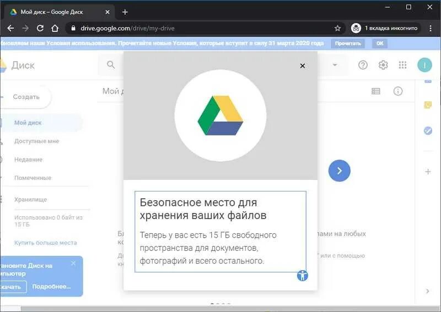Click the Диск logo text
Image resolution: width=441 pixels, height=312 pixels.
(x=23, y=65)
